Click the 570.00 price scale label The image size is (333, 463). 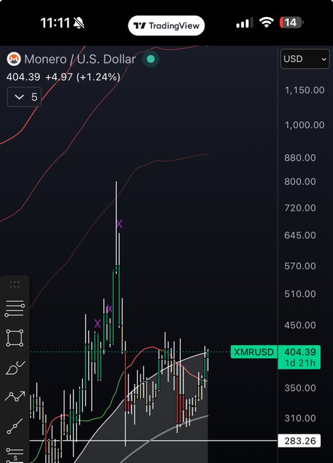coord(300,266)
